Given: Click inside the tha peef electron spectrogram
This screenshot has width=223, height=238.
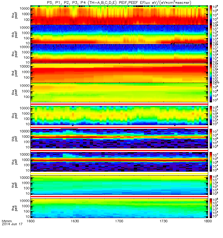Looking at the screenshot, I should 119,15.
